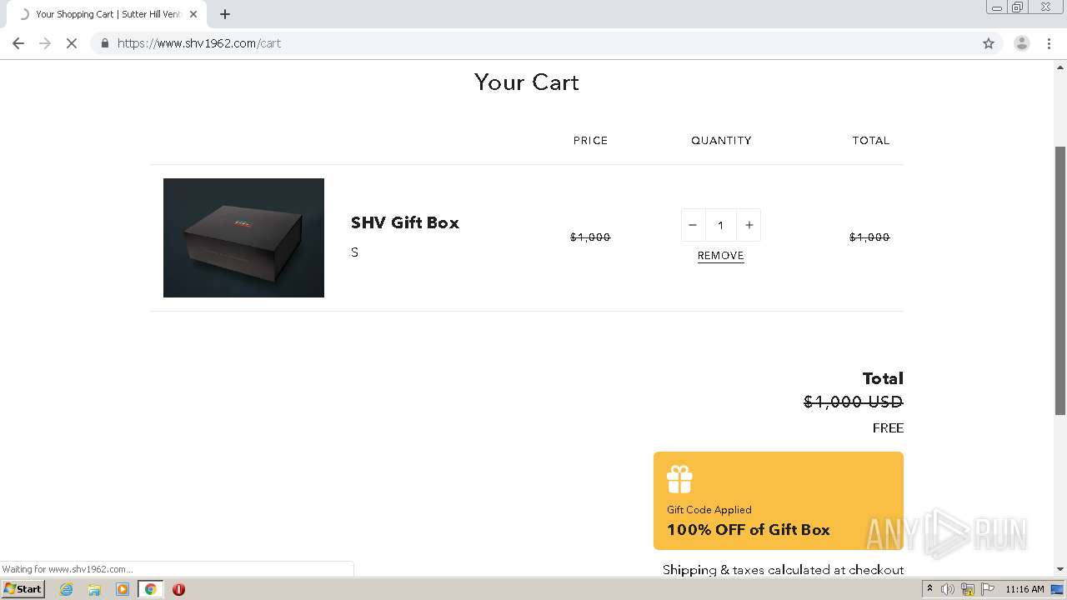The height and width of the screenshot is (600, 1067).
Task: View site security lock info
Action: [x=104, y=43]
